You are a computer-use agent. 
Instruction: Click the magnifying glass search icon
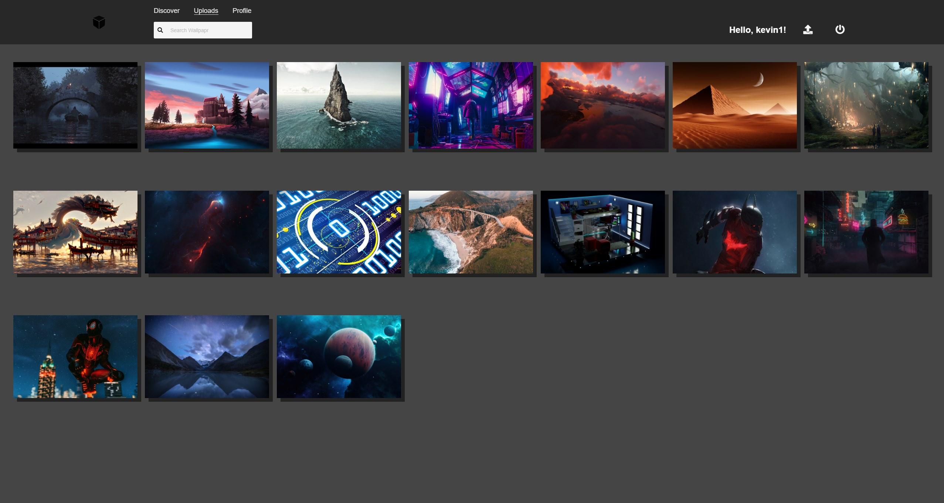(160, 30)
